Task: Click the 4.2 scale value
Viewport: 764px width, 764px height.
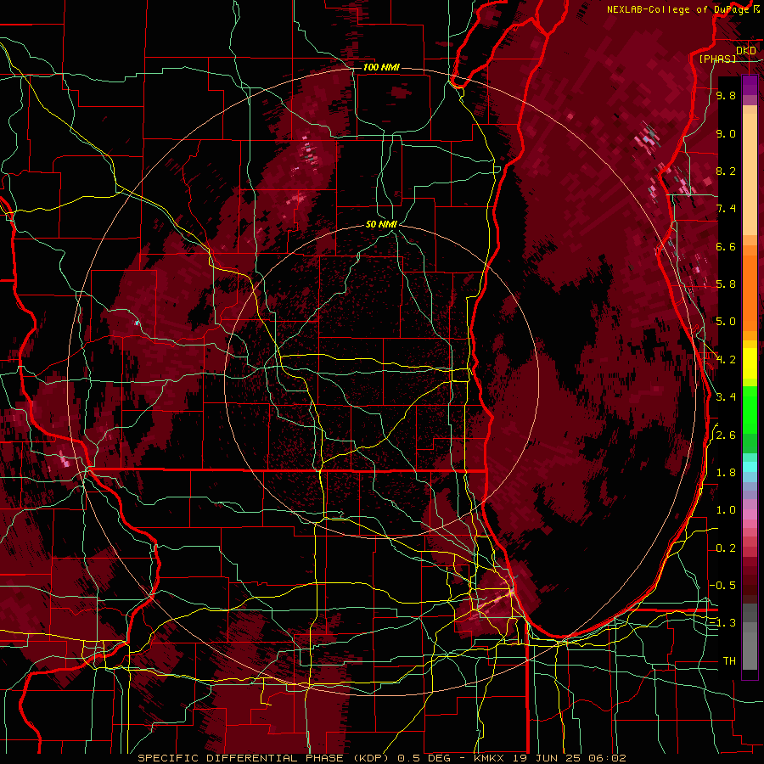Action: pos(726,360)
